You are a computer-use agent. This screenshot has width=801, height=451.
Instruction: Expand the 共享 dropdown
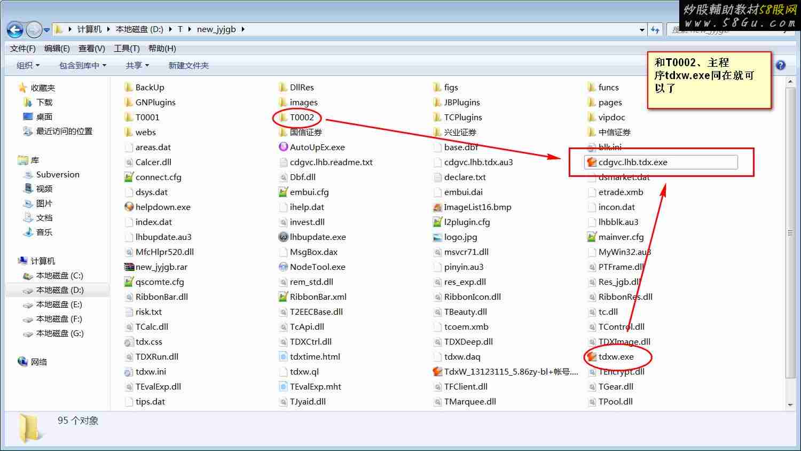pyautogui.click(x=137, y=65)
